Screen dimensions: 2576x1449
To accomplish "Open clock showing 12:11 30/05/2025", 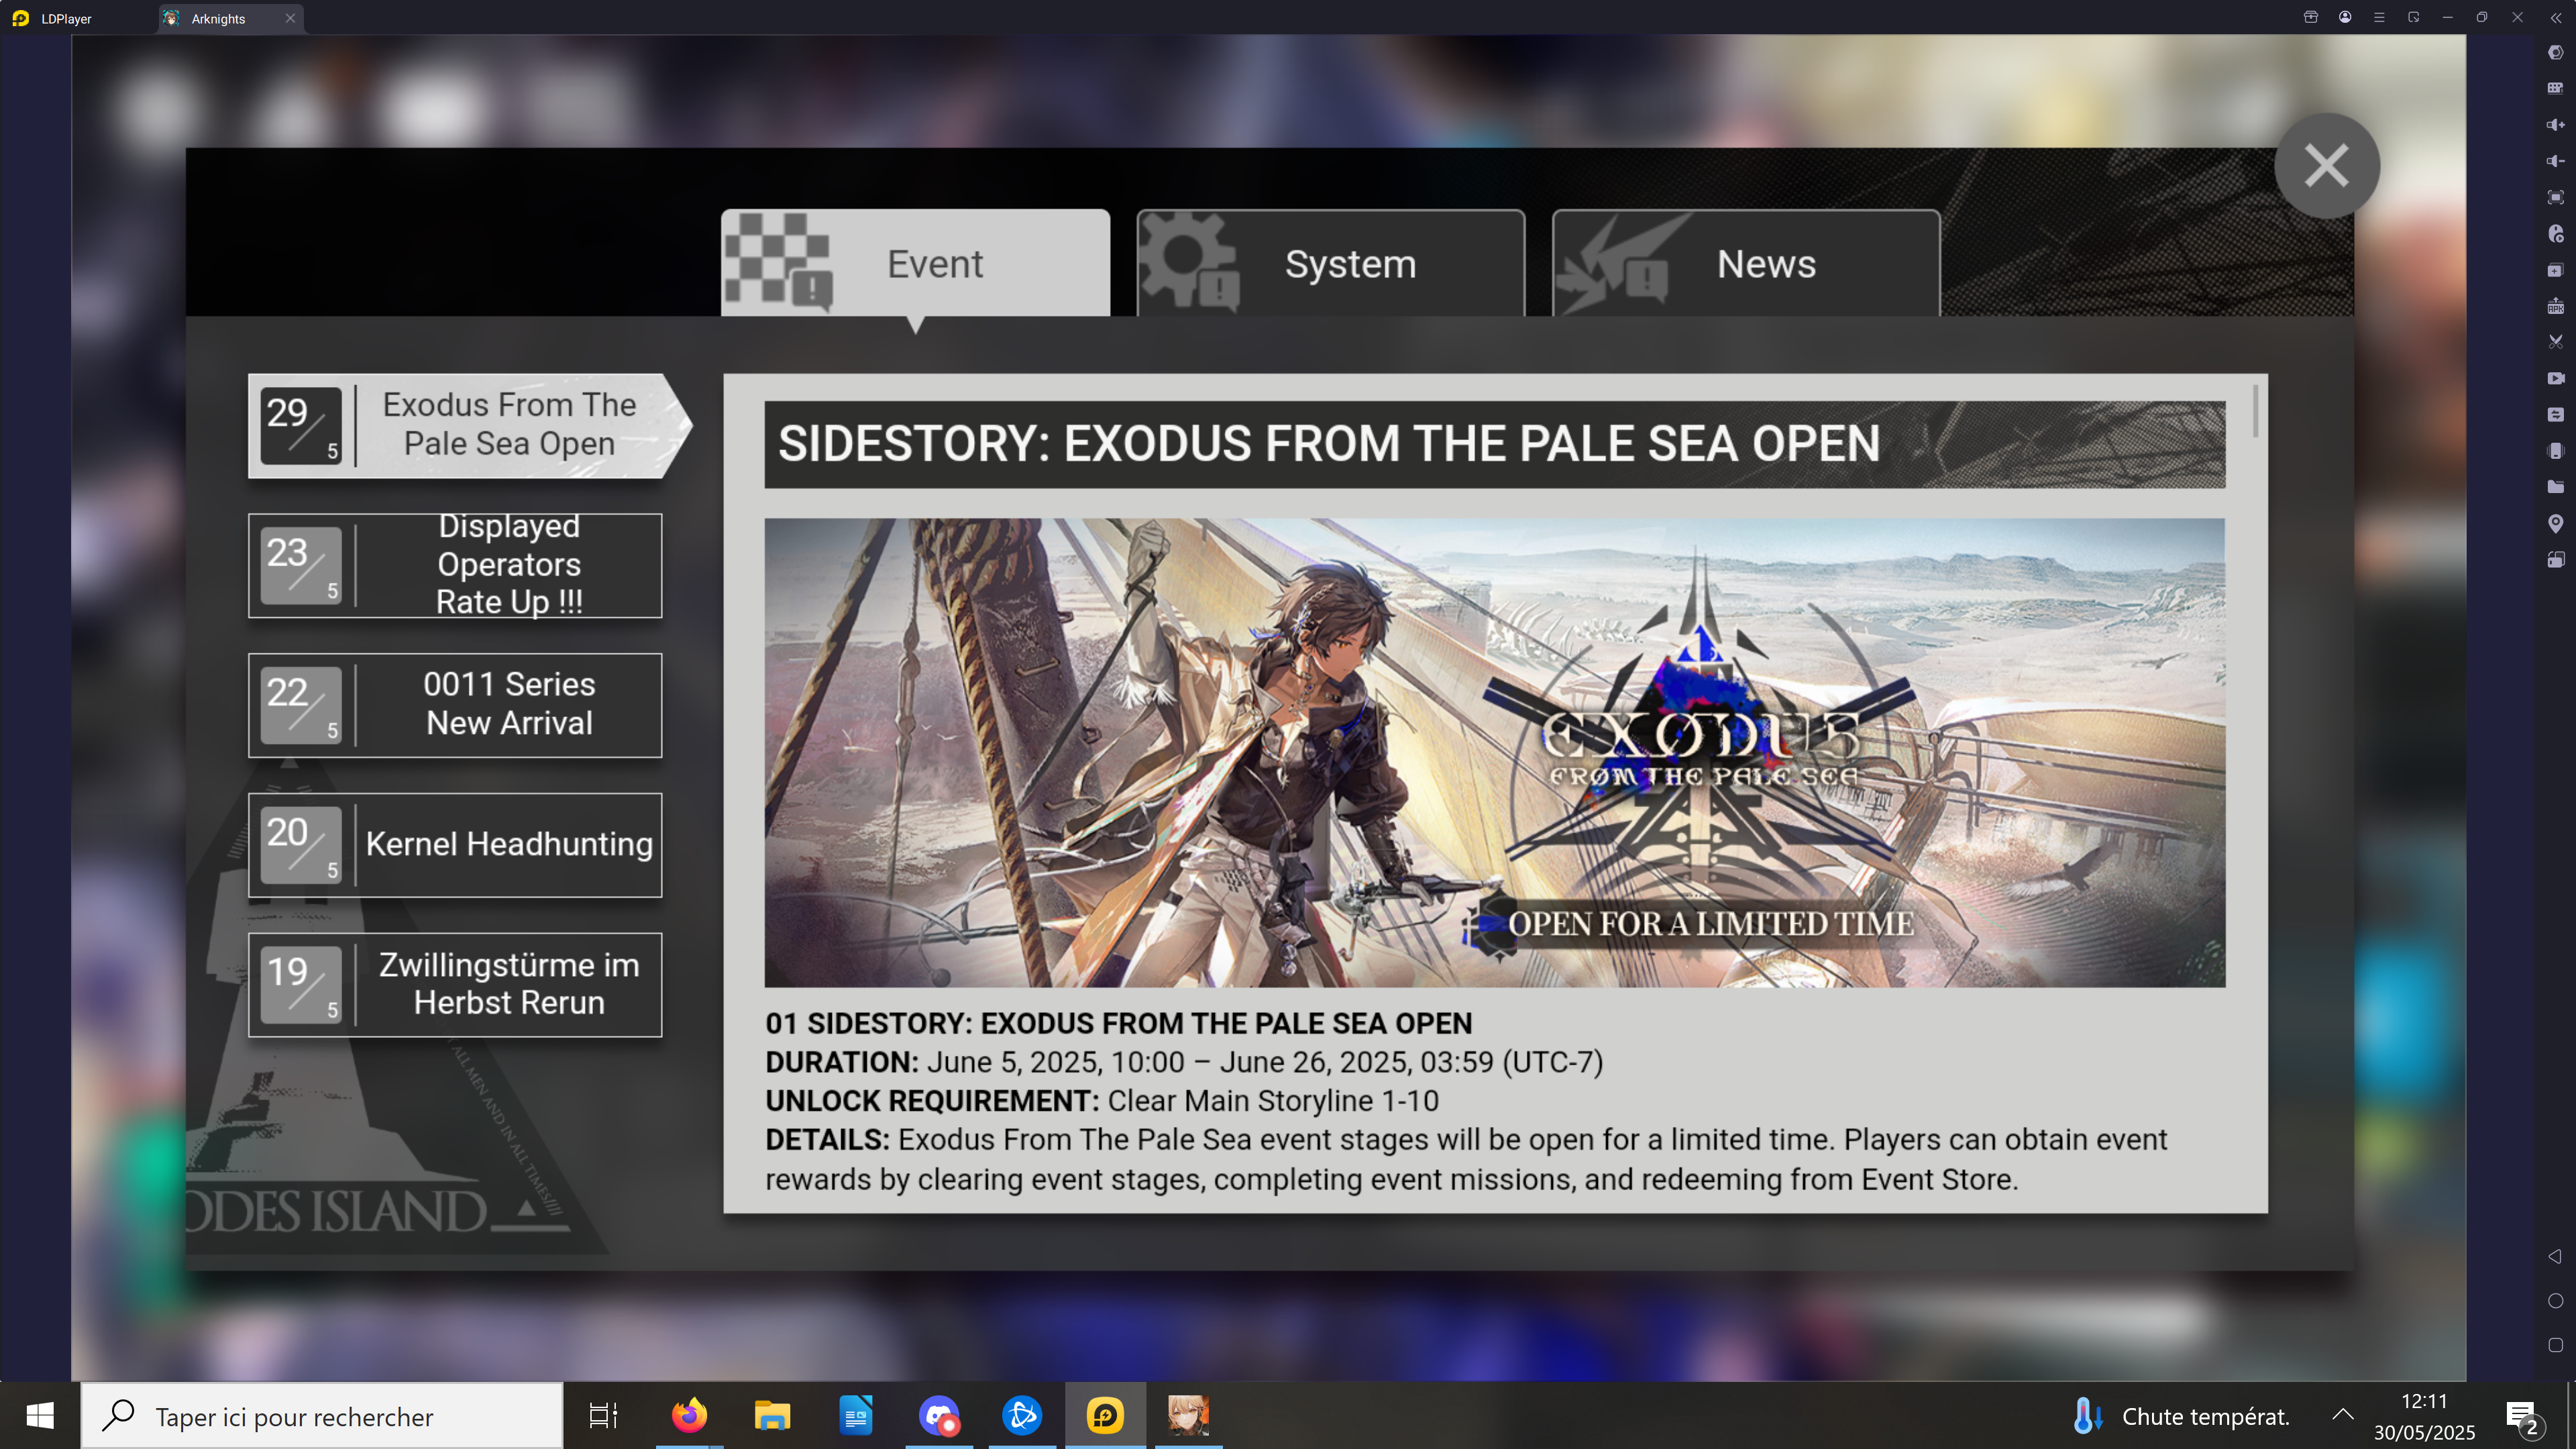I will click(x=2424, y=1416).
